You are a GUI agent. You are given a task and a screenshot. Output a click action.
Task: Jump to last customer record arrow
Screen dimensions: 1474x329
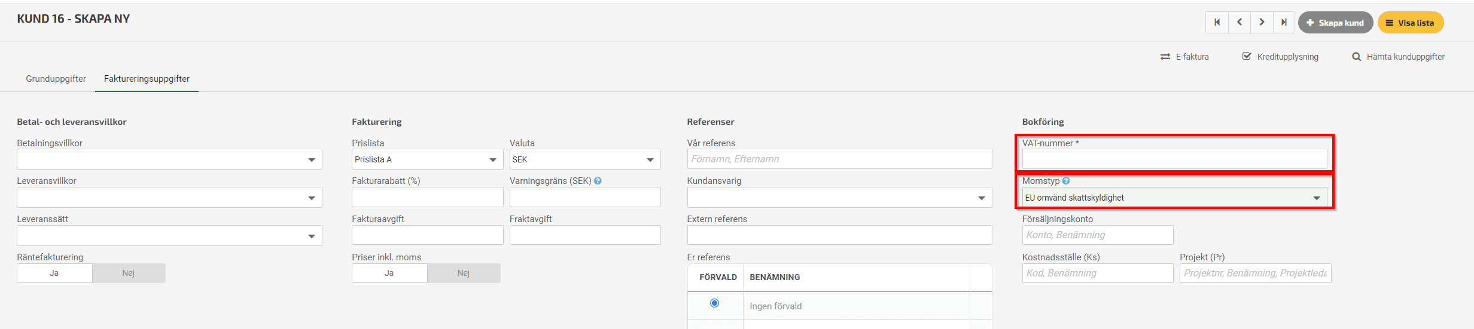tap(1284, 23)
